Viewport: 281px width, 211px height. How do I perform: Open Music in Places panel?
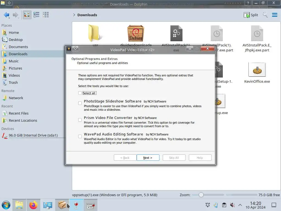point(14,61)
